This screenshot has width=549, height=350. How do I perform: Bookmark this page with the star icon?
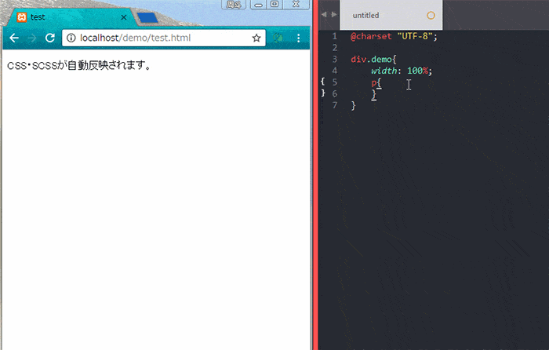[x=256, y=38]
